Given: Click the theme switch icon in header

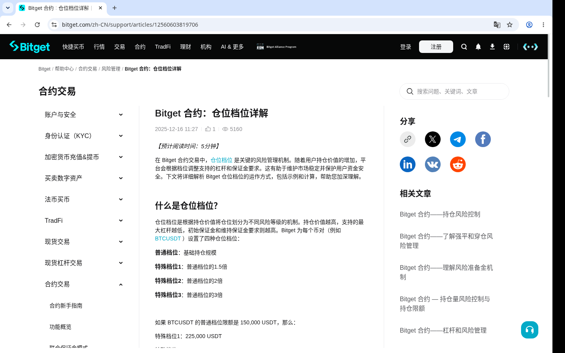Looking at the screenshot, I should pos(530,47).
